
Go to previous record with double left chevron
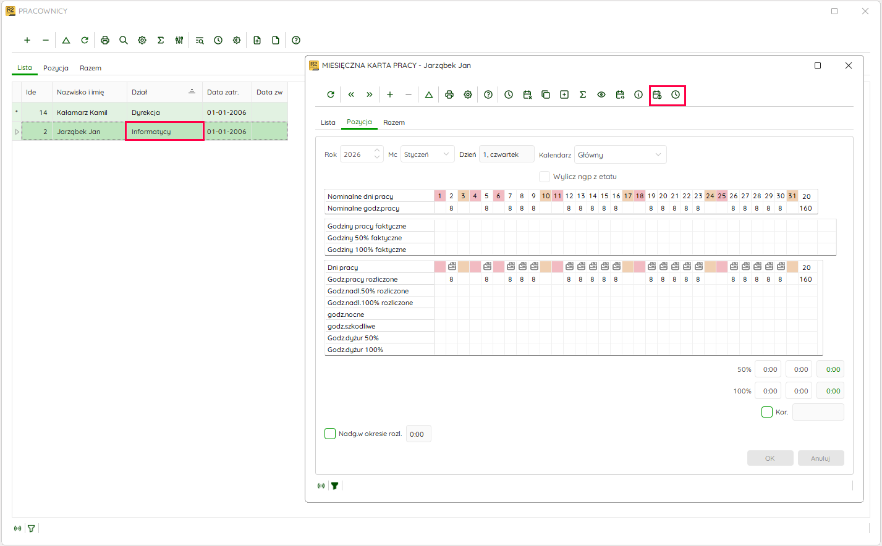(351, 94)
